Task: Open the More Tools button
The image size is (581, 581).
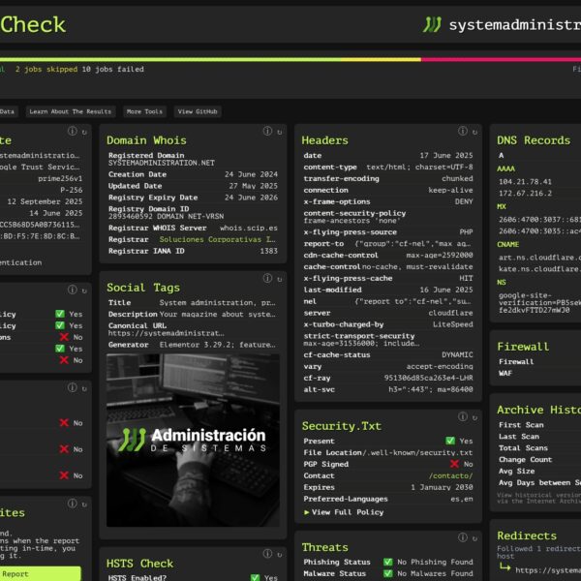Action: (x=144, y=111)
